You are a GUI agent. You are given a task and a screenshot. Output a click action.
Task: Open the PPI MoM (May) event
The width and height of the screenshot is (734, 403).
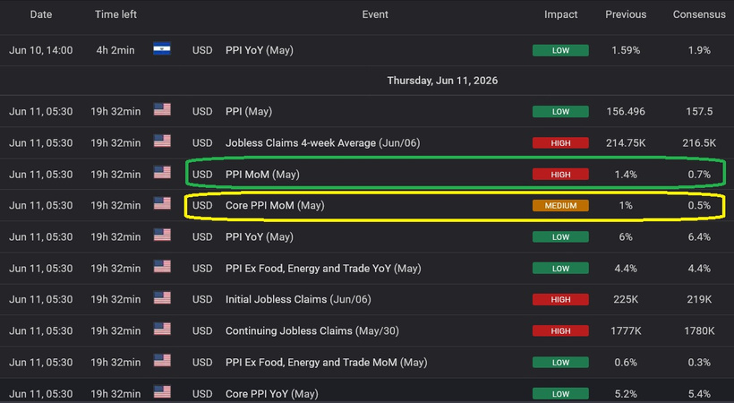tap(262, 175)
